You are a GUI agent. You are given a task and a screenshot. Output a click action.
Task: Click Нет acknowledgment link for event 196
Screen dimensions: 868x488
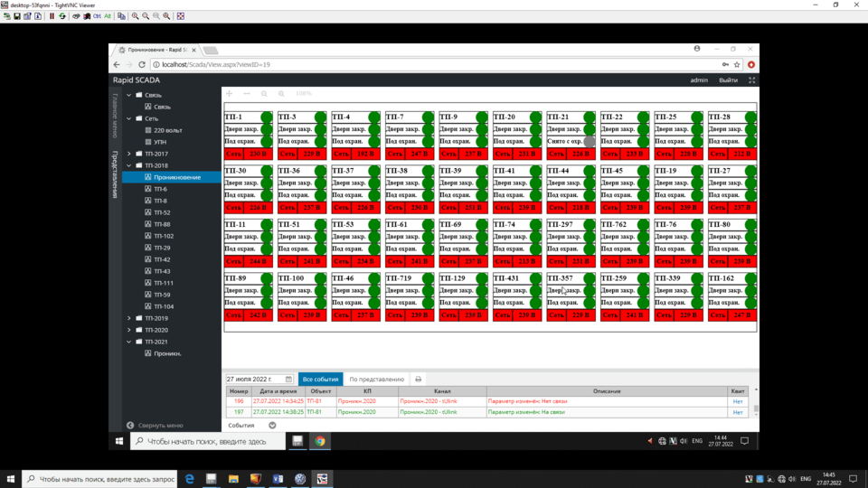pyautogui.click(x=738, y=401)
